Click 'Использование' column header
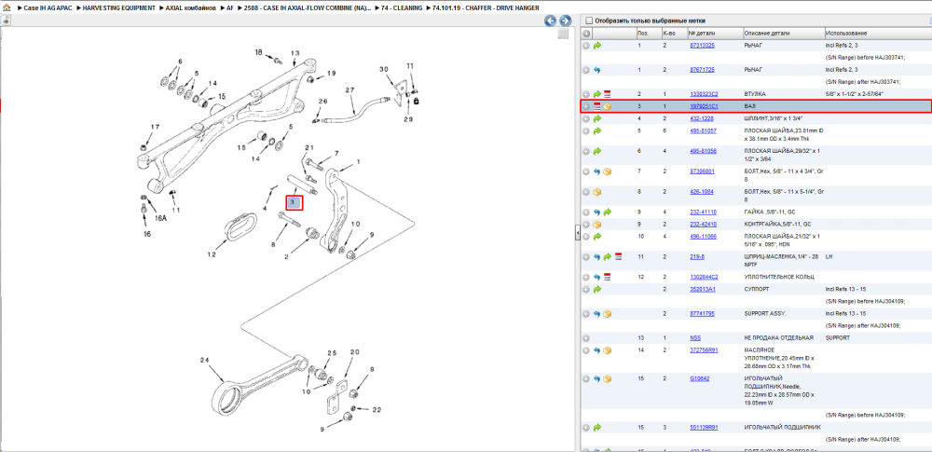Image resolution: width=932 pixels, height=452 pixels. pos(846,34)
